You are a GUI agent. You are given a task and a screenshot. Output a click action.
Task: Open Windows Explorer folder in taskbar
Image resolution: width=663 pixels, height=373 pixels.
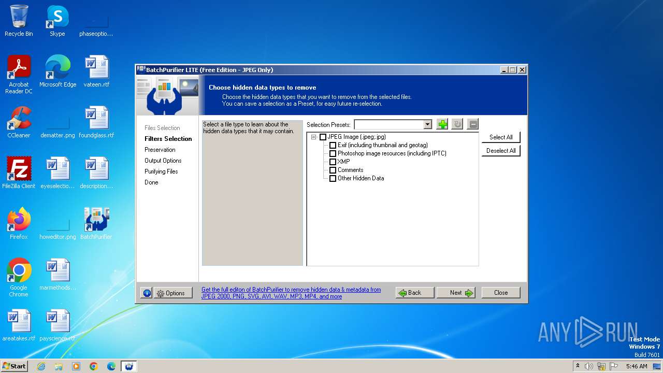coord(59,366)
